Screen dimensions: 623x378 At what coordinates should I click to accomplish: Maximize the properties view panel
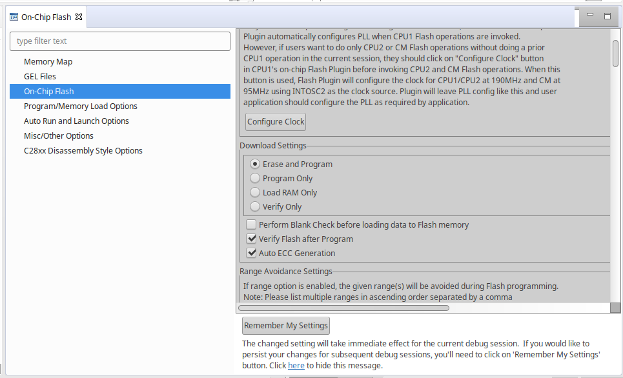[608, 16]
